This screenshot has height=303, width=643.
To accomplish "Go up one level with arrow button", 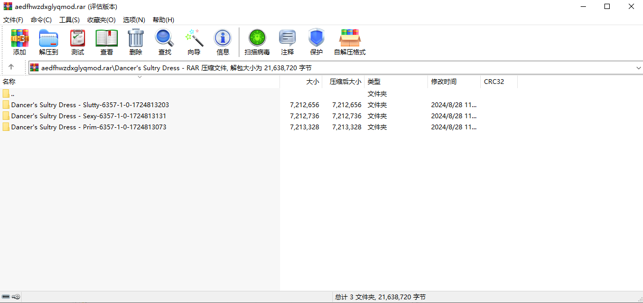I will click(11, 68).
